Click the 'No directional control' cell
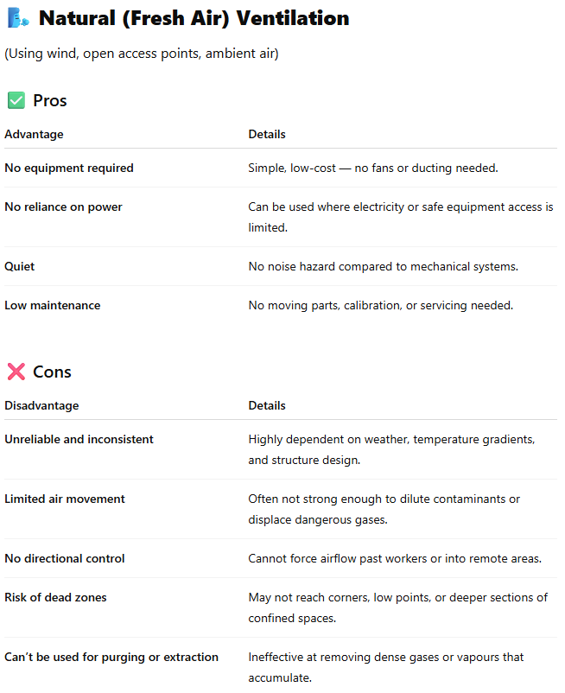 (65, 559)
